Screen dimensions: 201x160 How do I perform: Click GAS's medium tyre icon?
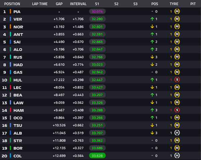177,72
